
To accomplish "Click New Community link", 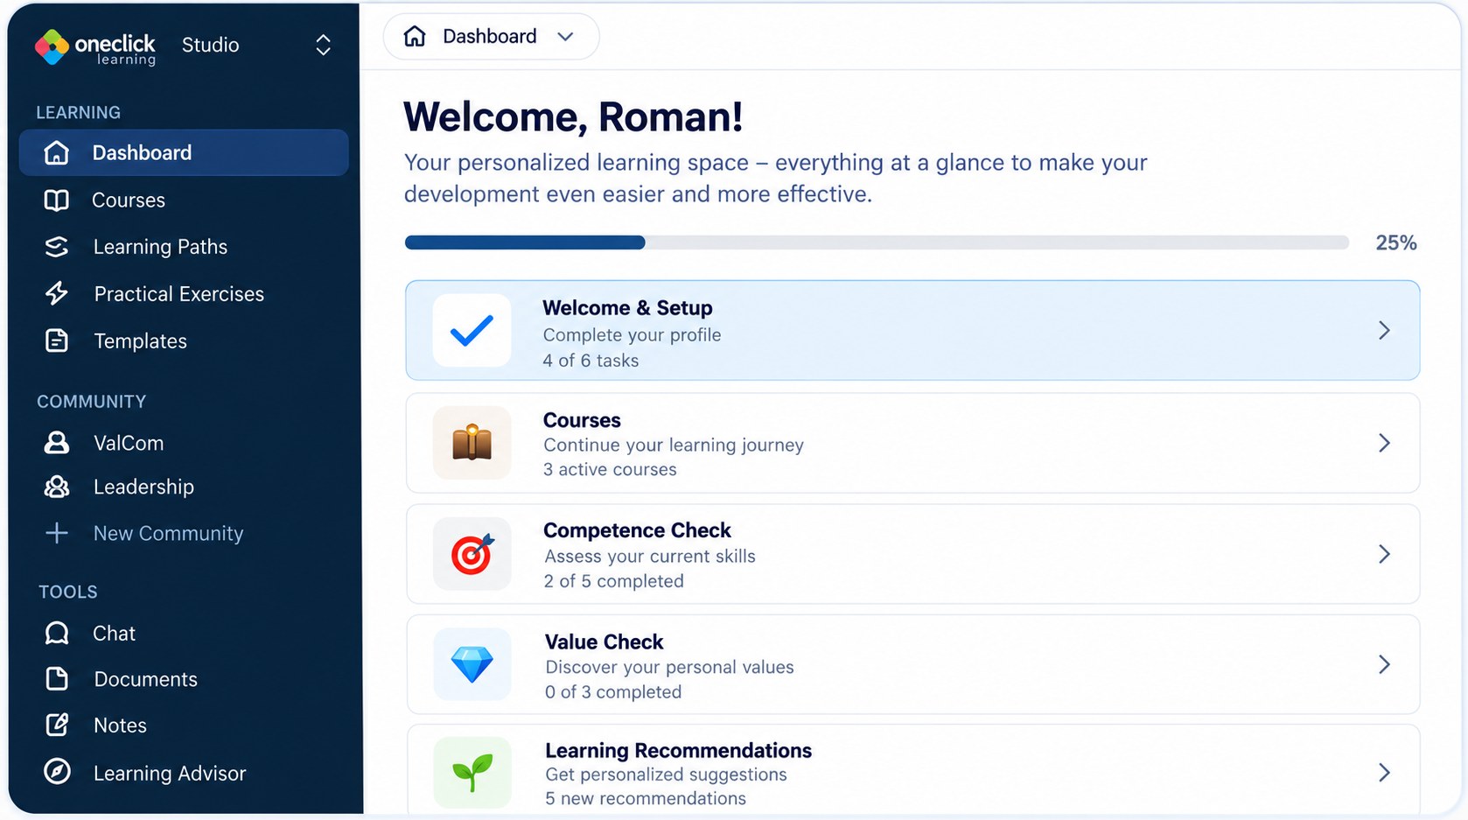I will point(184,533).
